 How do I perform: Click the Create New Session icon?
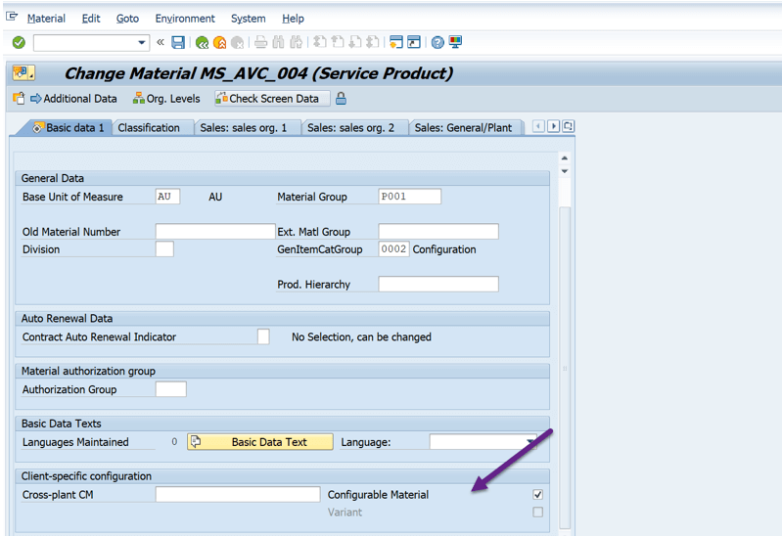(x=396, y=42)
